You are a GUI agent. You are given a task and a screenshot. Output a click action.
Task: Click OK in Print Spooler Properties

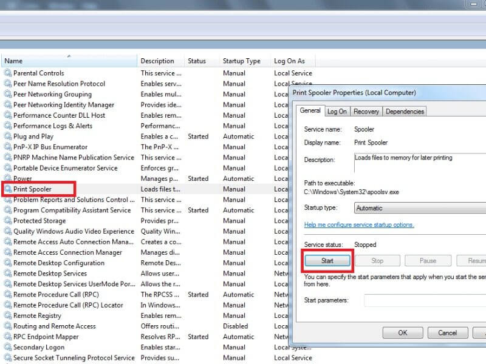(402, 332)
